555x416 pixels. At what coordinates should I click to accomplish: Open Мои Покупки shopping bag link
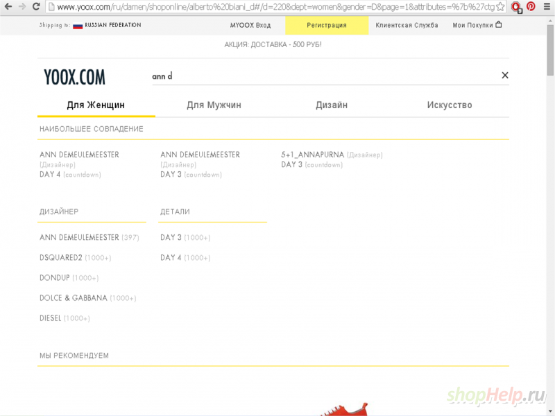tap(477, 25)
